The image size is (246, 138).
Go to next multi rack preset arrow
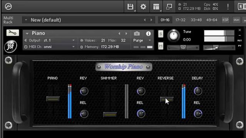point(151,20)
